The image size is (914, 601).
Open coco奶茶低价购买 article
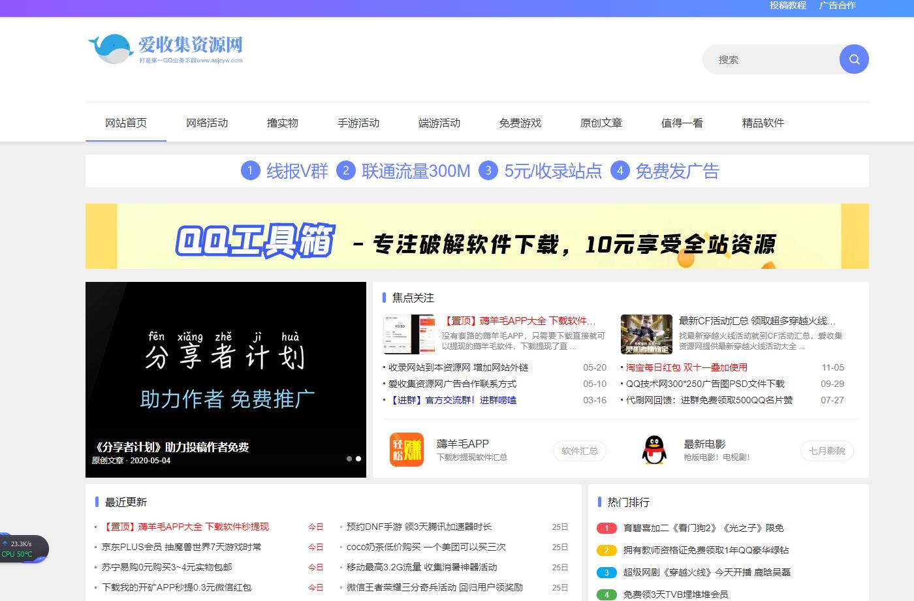pos(426,547)
